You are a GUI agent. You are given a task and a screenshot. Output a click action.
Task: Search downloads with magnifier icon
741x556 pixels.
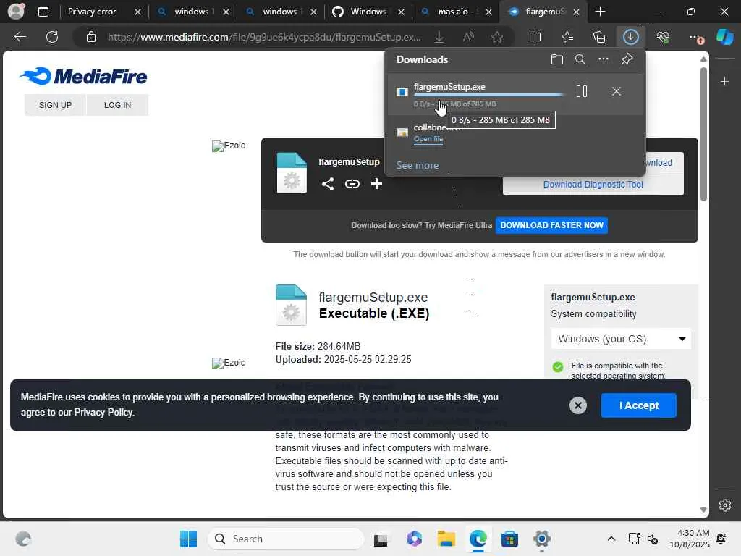point(580,59)
